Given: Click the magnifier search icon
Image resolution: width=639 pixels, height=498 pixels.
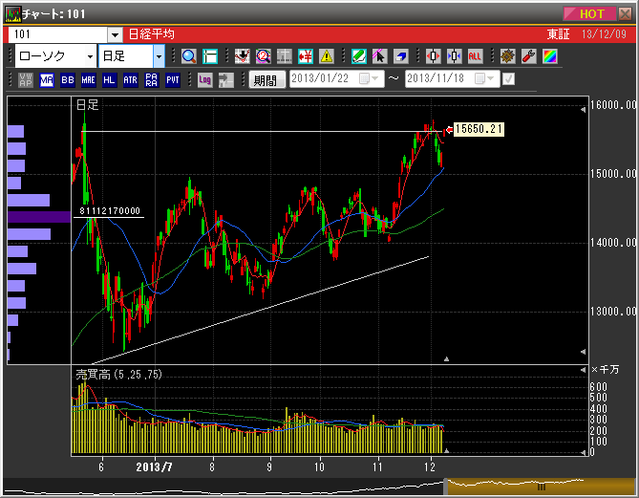Looking at the screenshot, I should pos(188,56).
